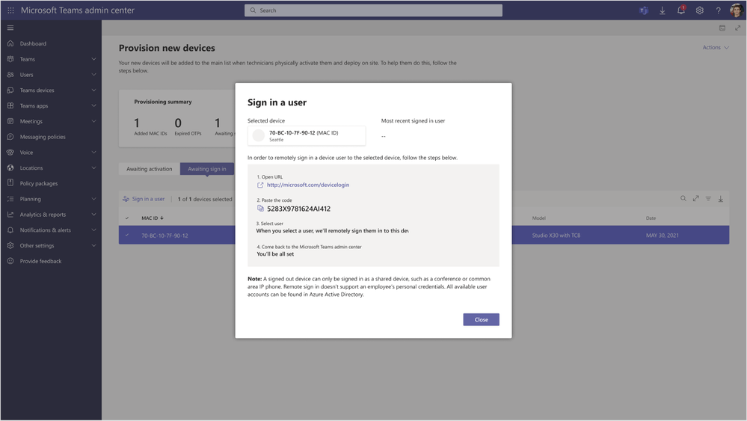Click the download icon in top bar
The height and width of the screenshot is (421, 747).
663,10
